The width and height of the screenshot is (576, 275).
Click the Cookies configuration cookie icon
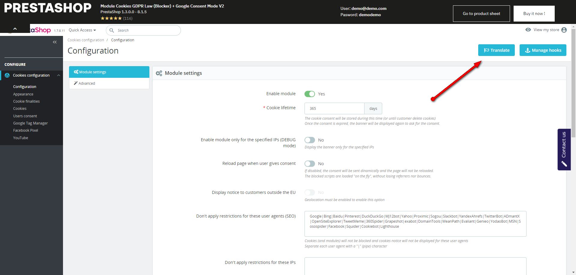point(7,75)
